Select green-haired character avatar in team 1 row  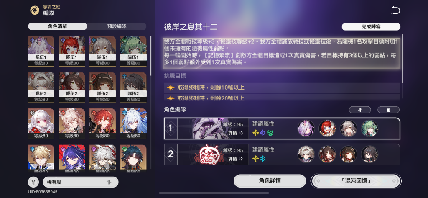(369, 128)
